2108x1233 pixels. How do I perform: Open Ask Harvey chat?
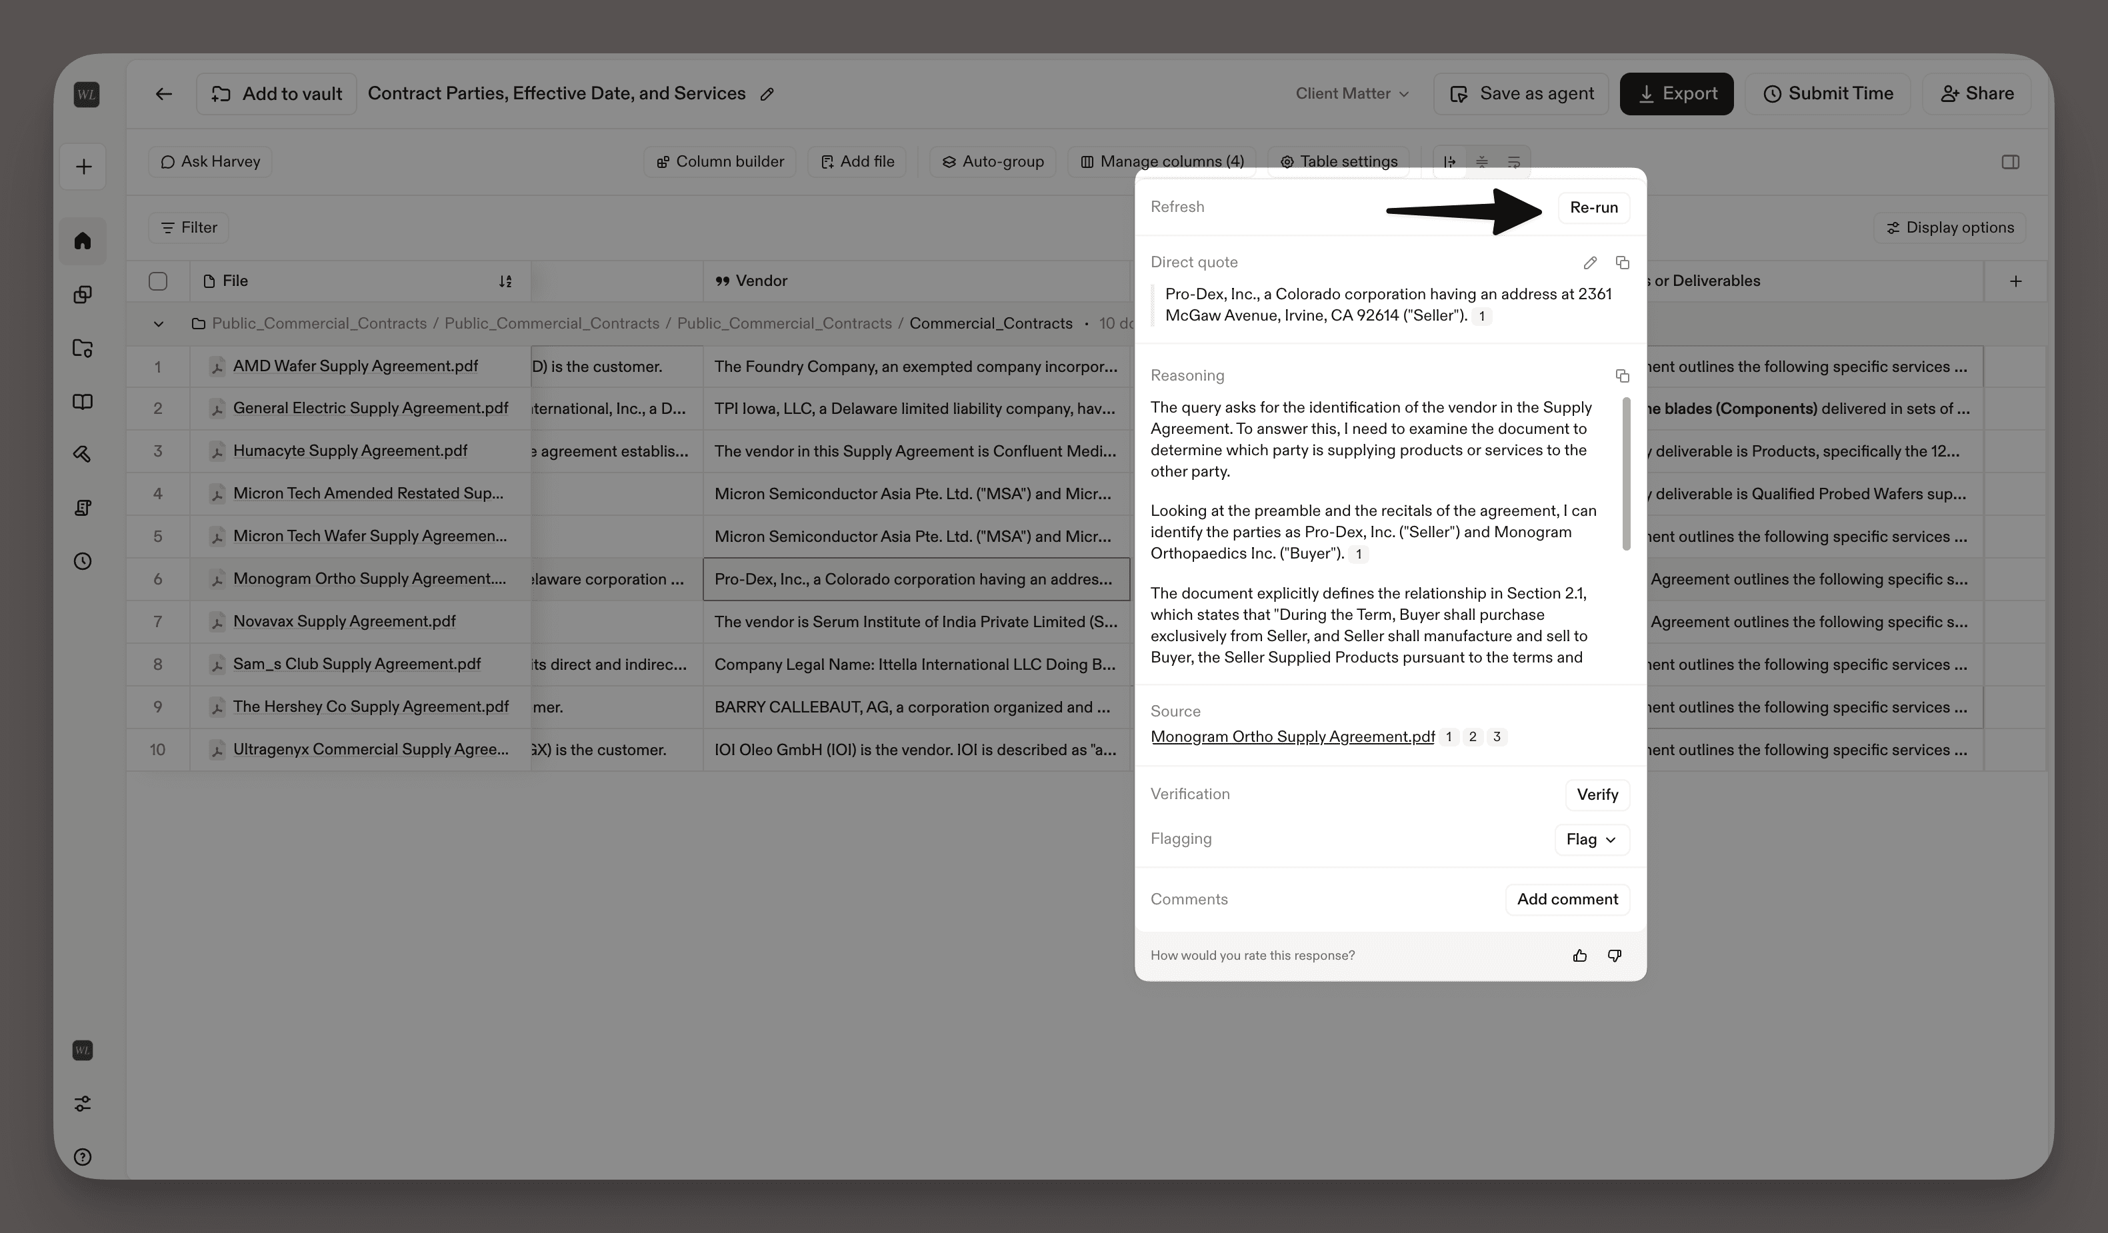(x=210, y=161)
